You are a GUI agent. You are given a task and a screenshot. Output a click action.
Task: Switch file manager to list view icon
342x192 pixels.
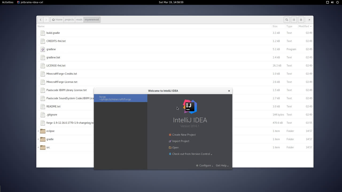click(x=294, y=19)
